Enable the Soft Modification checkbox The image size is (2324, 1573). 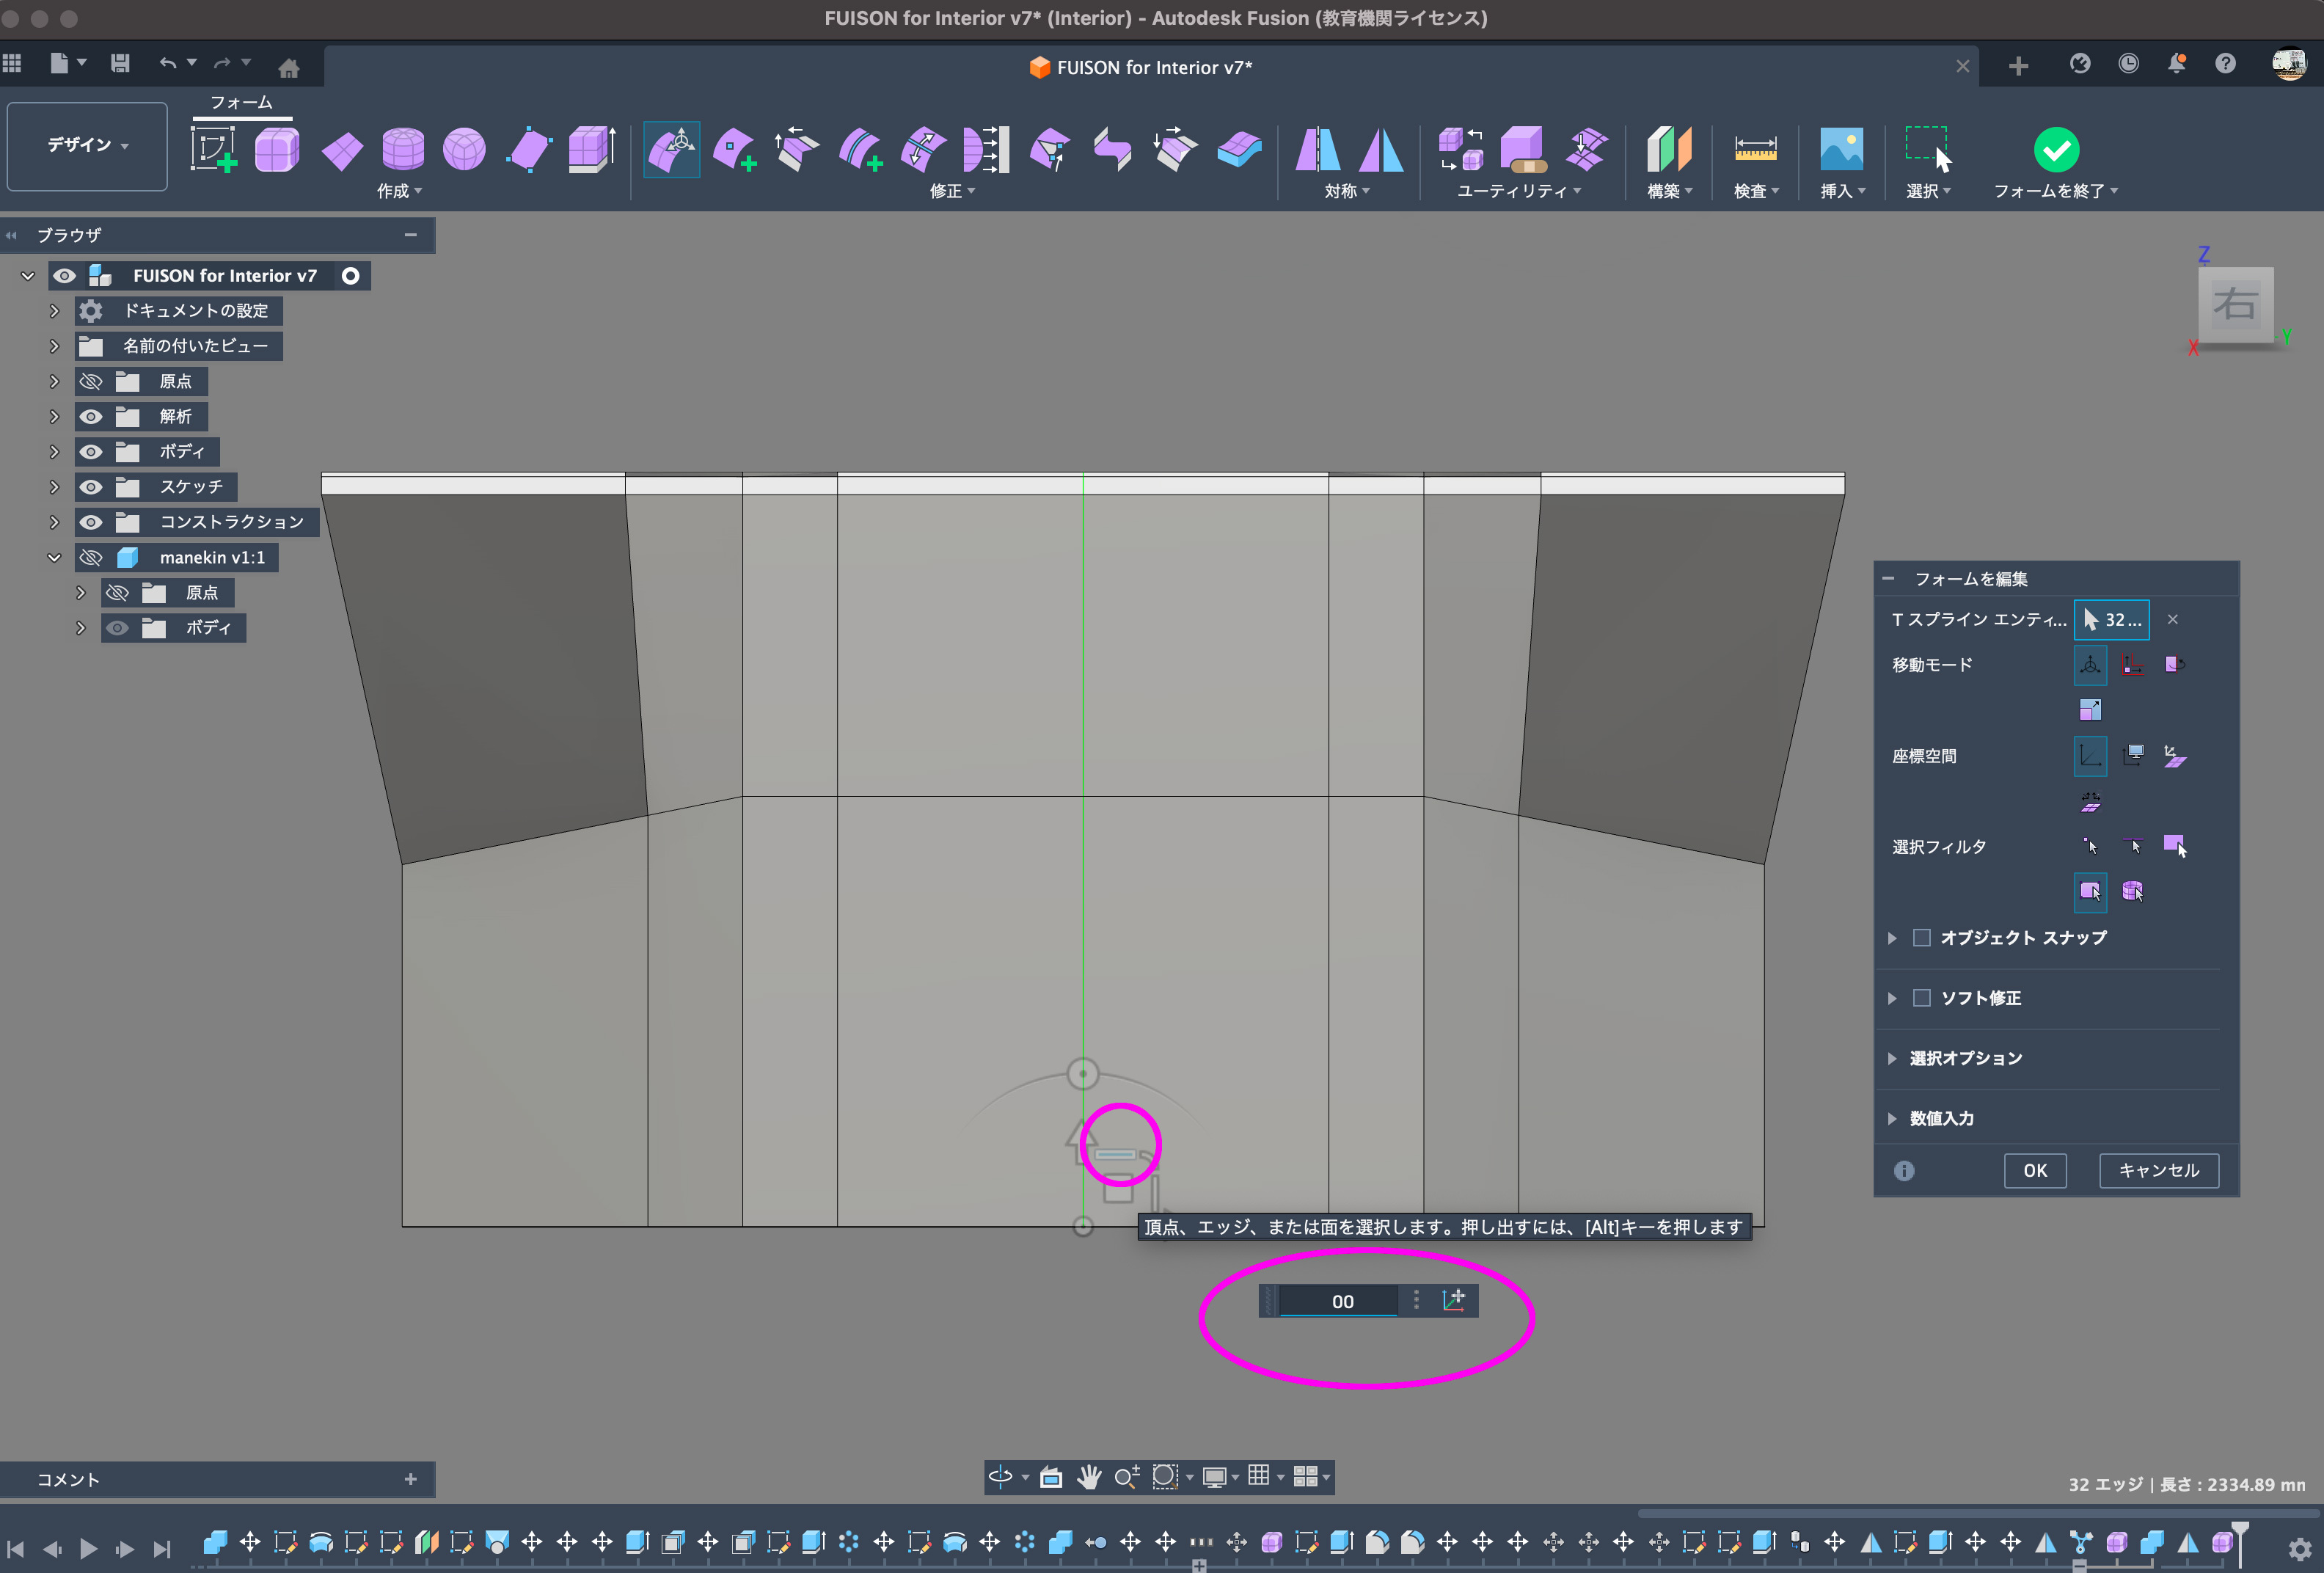coord(1921,998)
